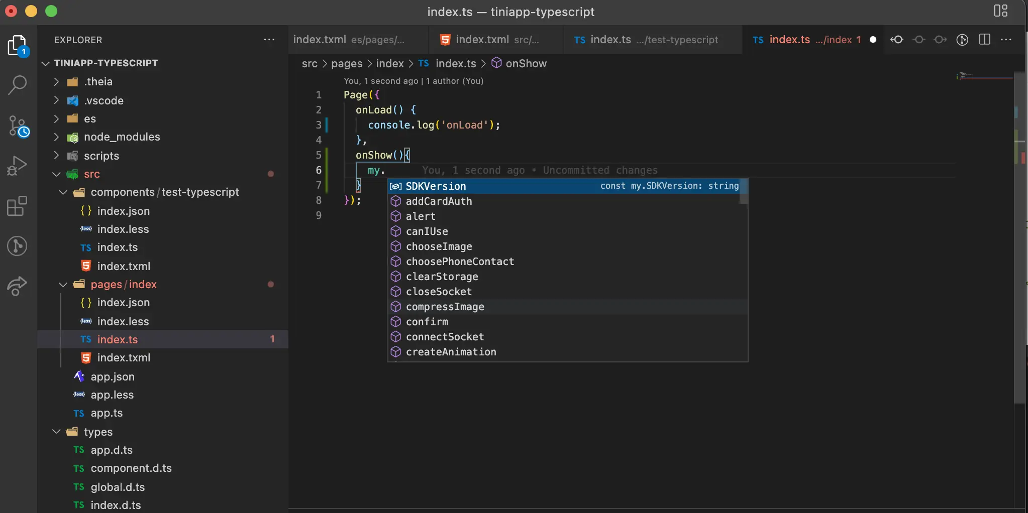
Task: Open global.d.ts in types folder
Action: click(163, 487)
